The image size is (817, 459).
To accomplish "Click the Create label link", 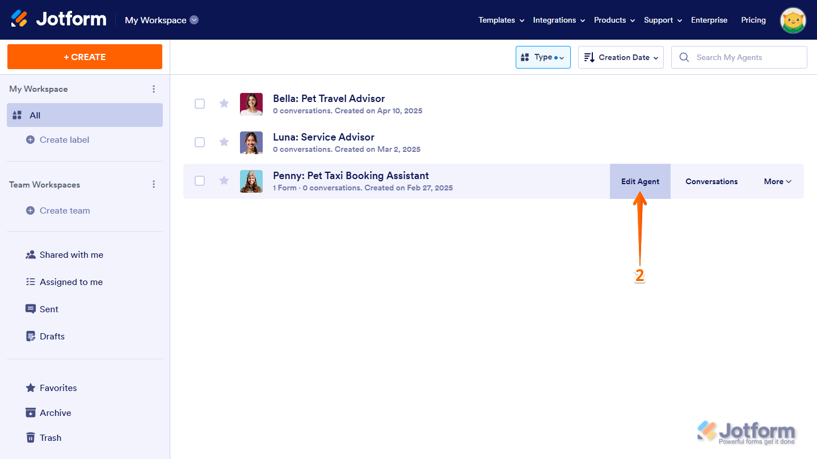I will point(65,140).
